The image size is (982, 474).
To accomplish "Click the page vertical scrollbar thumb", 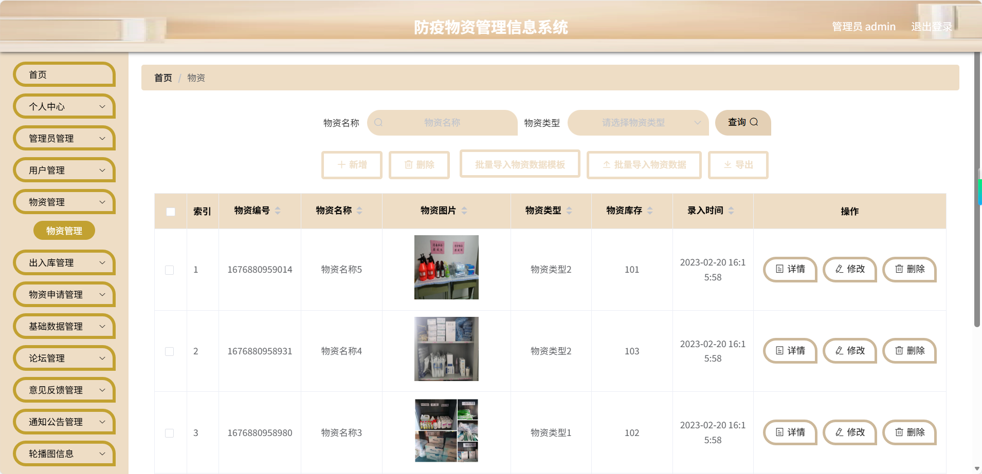I will tap(977, 190).
